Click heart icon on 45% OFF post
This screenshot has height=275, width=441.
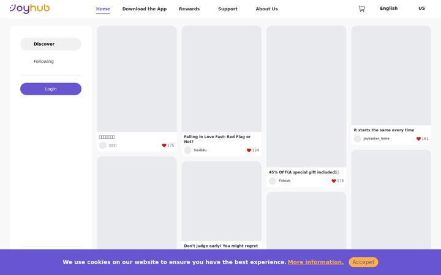[334, 181]
